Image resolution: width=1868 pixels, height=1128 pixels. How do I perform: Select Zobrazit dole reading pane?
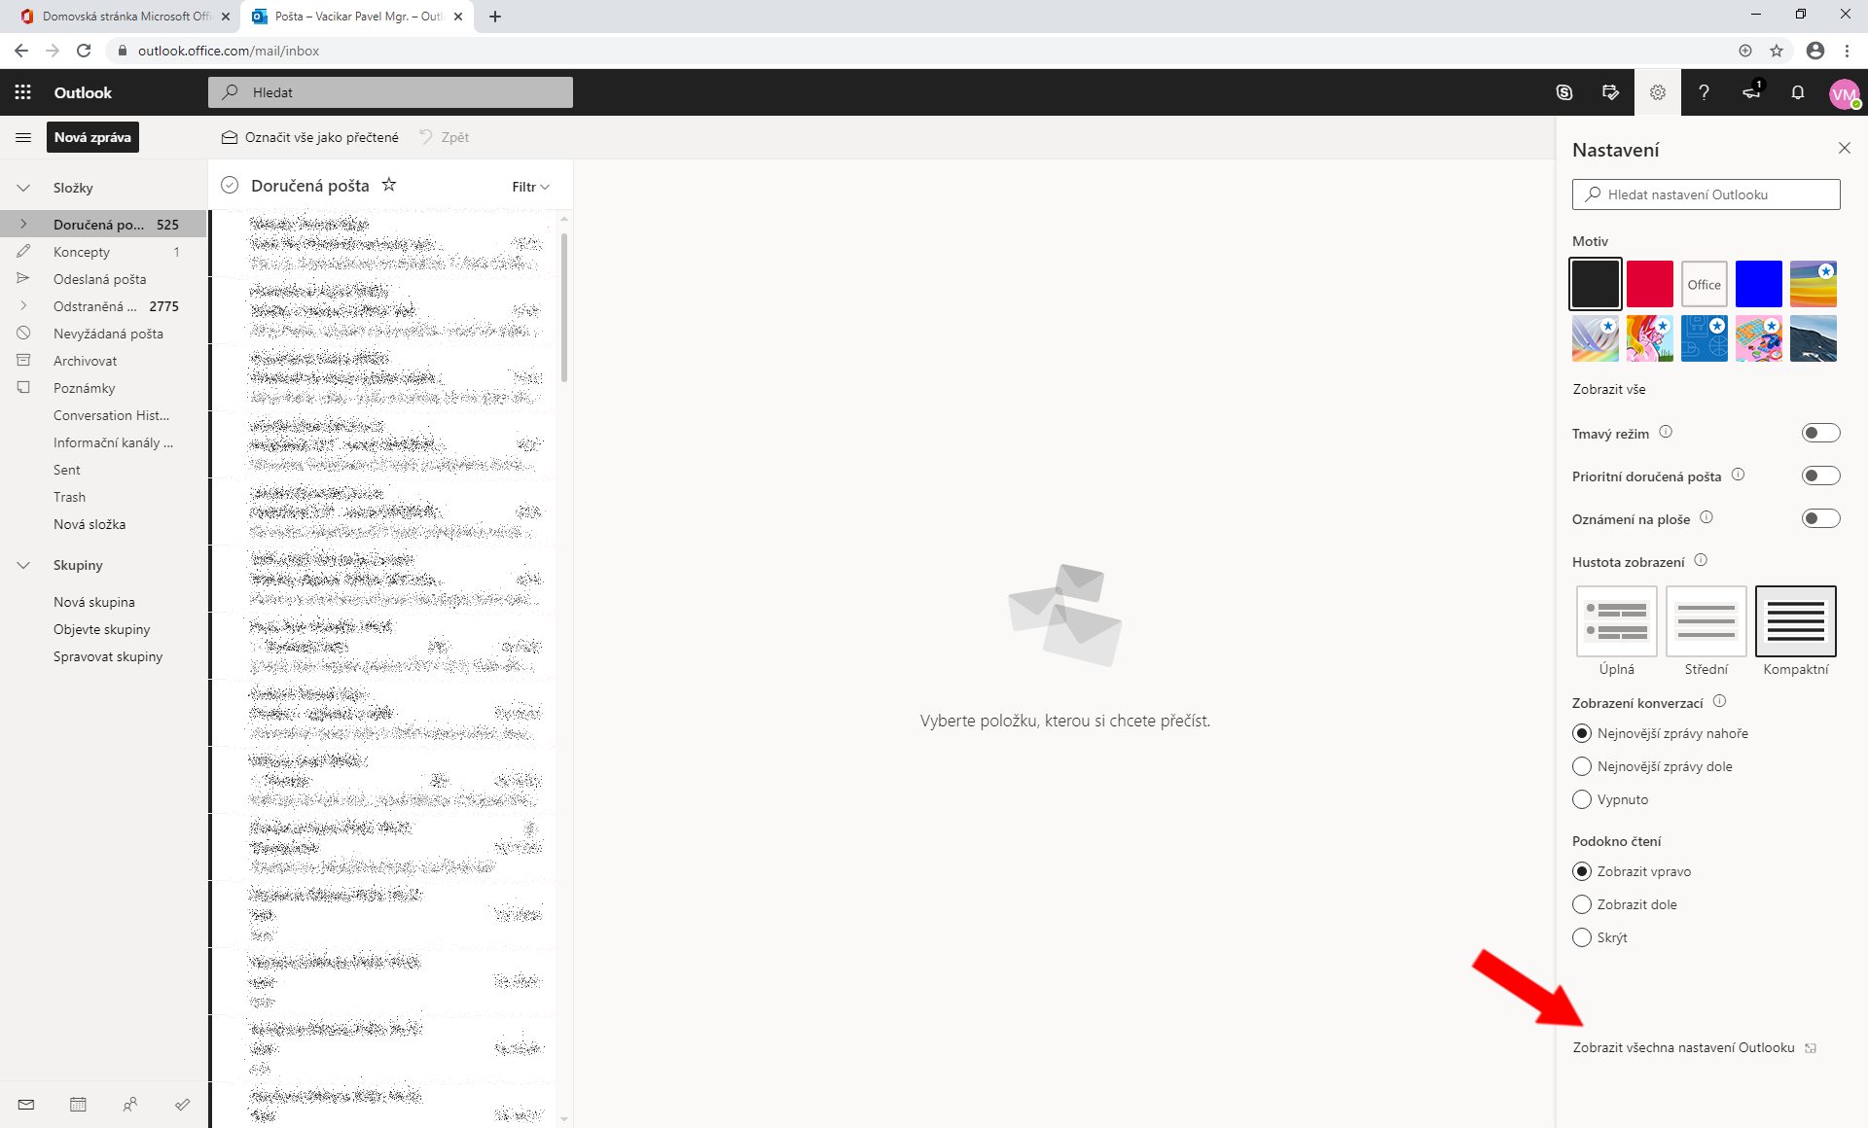pos(1582,904)
